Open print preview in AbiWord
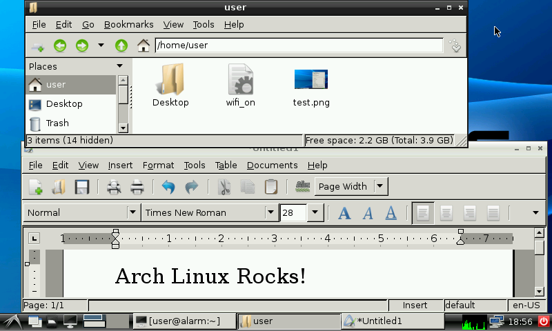This screenshot has width=552, height=331. click(x=114, y=187)
